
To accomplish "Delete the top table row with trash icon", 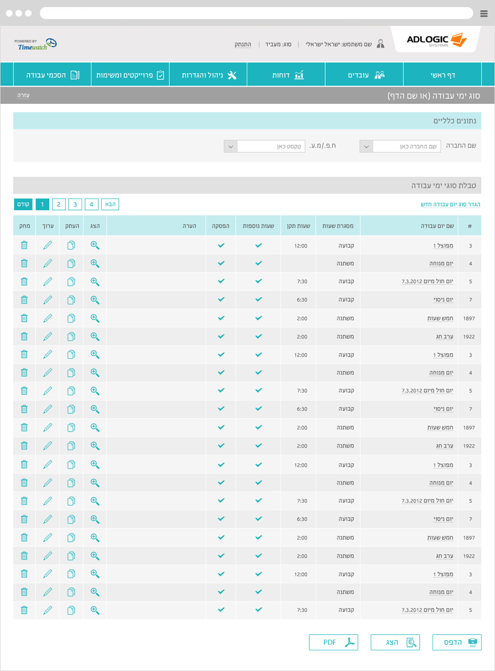I will pos(24,245).
